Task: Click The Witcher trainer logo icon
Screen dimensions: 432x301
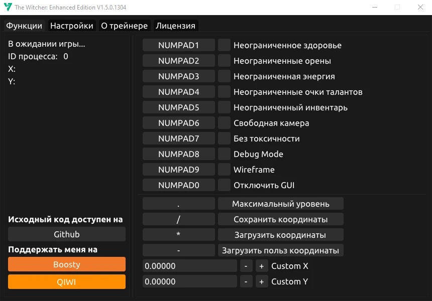Action: [x=7, y=7]
